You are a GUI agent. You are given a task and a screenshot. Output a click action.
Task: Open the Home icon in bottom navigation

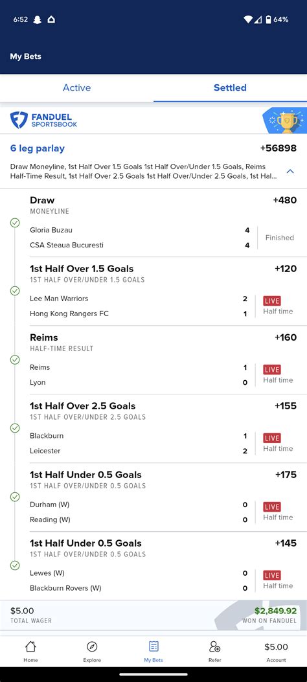click(30, 647)
